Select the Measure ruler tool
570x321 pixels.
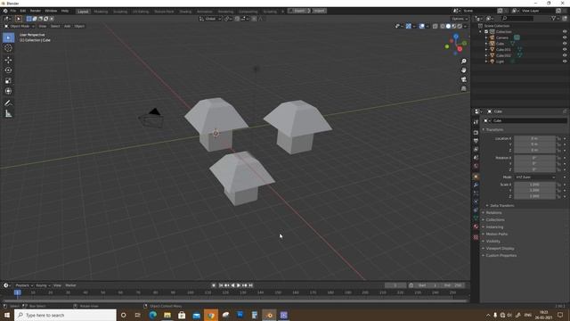8,114
